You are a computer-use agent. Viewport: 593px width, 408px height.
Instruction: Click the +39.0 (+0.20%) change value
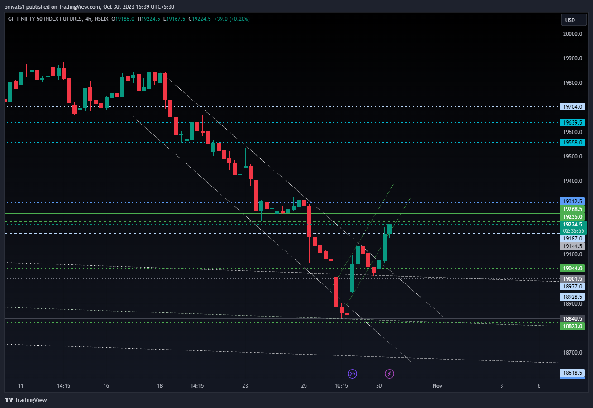coord(231,19)
